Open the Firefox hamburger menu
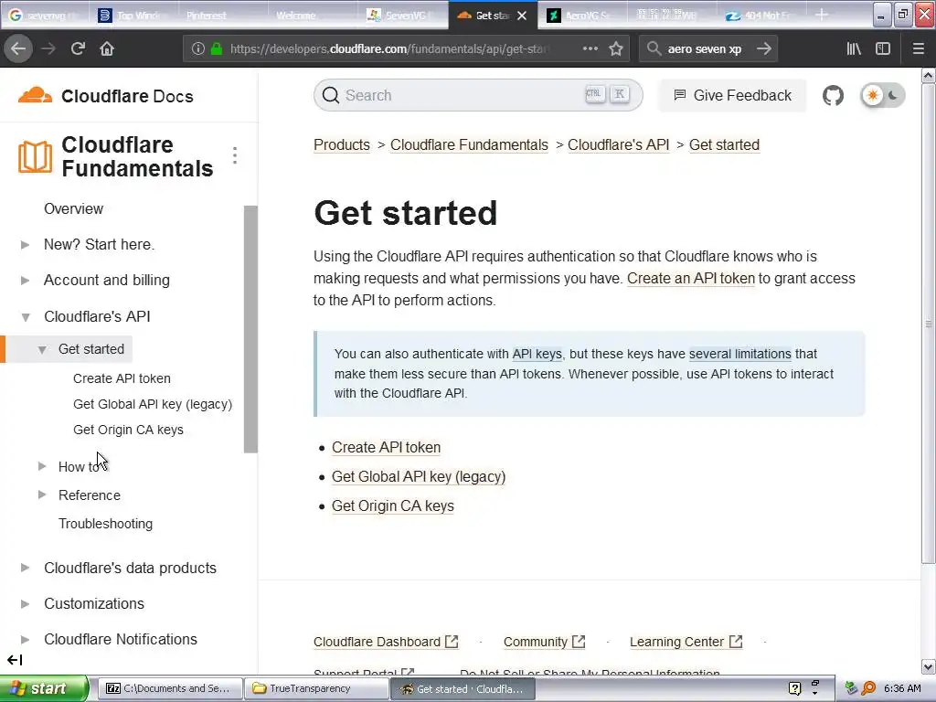 918,48
